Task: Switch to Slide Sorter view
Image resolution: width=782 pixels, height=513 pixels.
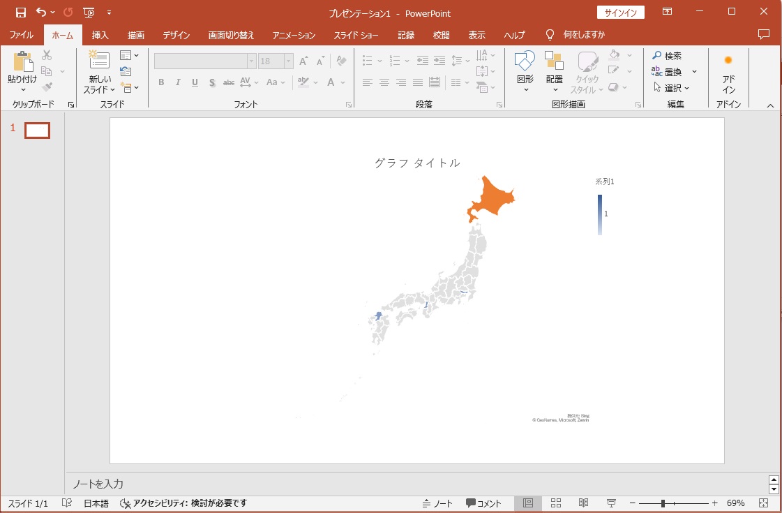Action: pyautogui.click(x=556, y=503)
